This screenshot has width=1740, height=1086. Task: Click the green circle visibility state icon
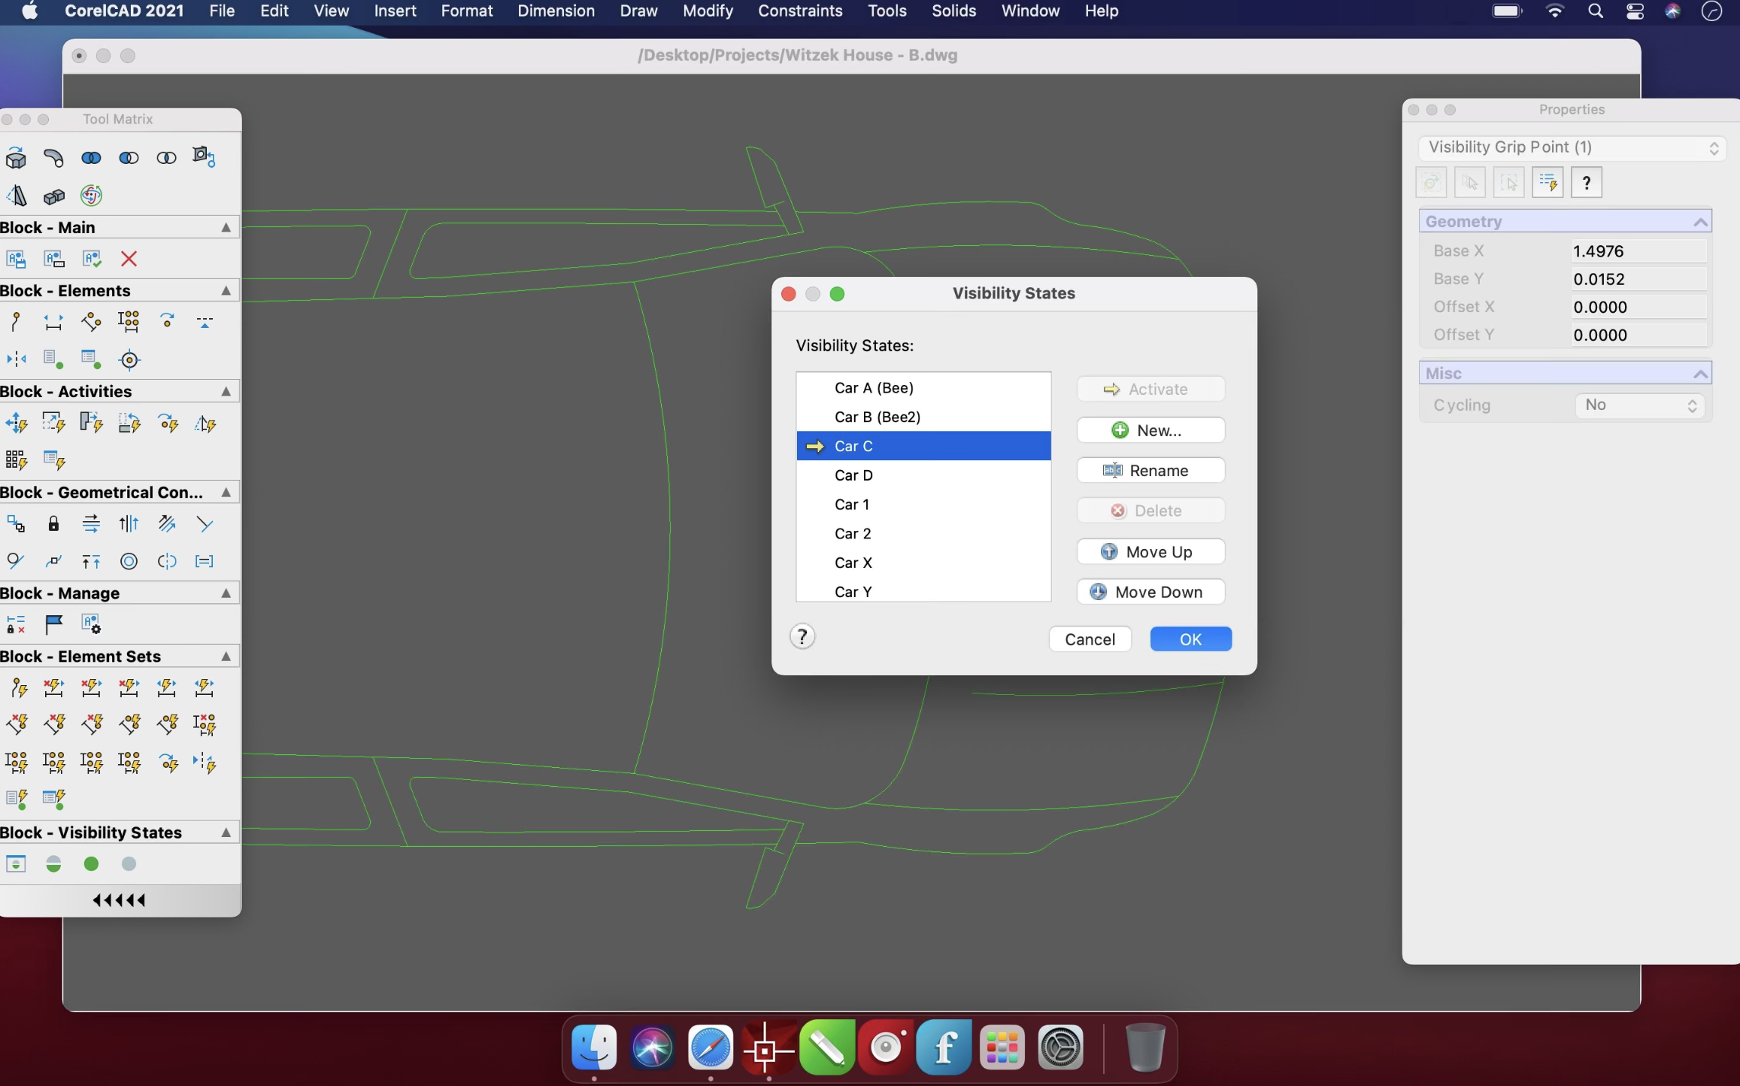[x=91, y=864]
